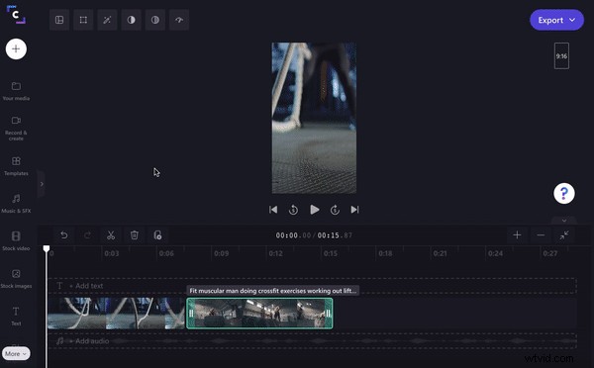
Task: Zoom in the timeline
Action: point(517,235)
